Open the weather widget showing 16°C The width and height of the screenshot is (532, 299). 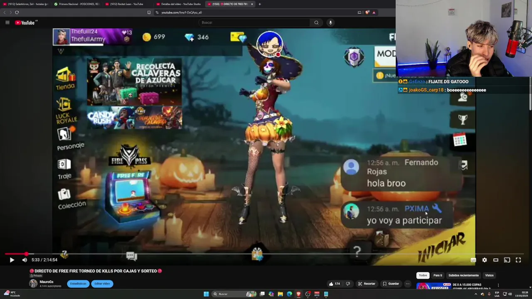[x=12, y=294]
